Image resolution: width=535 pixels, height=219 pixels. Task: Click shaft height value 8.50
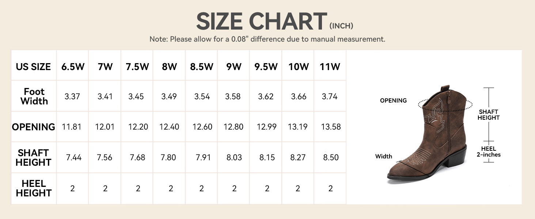coord(330,157)
